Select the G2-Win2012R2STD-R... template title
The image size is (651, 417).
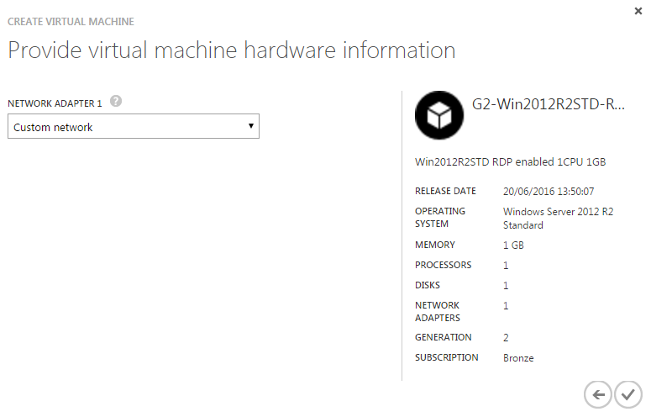tap(548, 104)
